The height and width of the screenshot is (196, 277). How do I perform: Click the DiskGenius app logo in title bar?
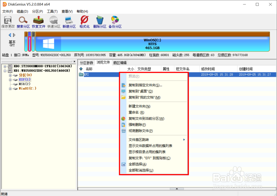coord(5,4)
